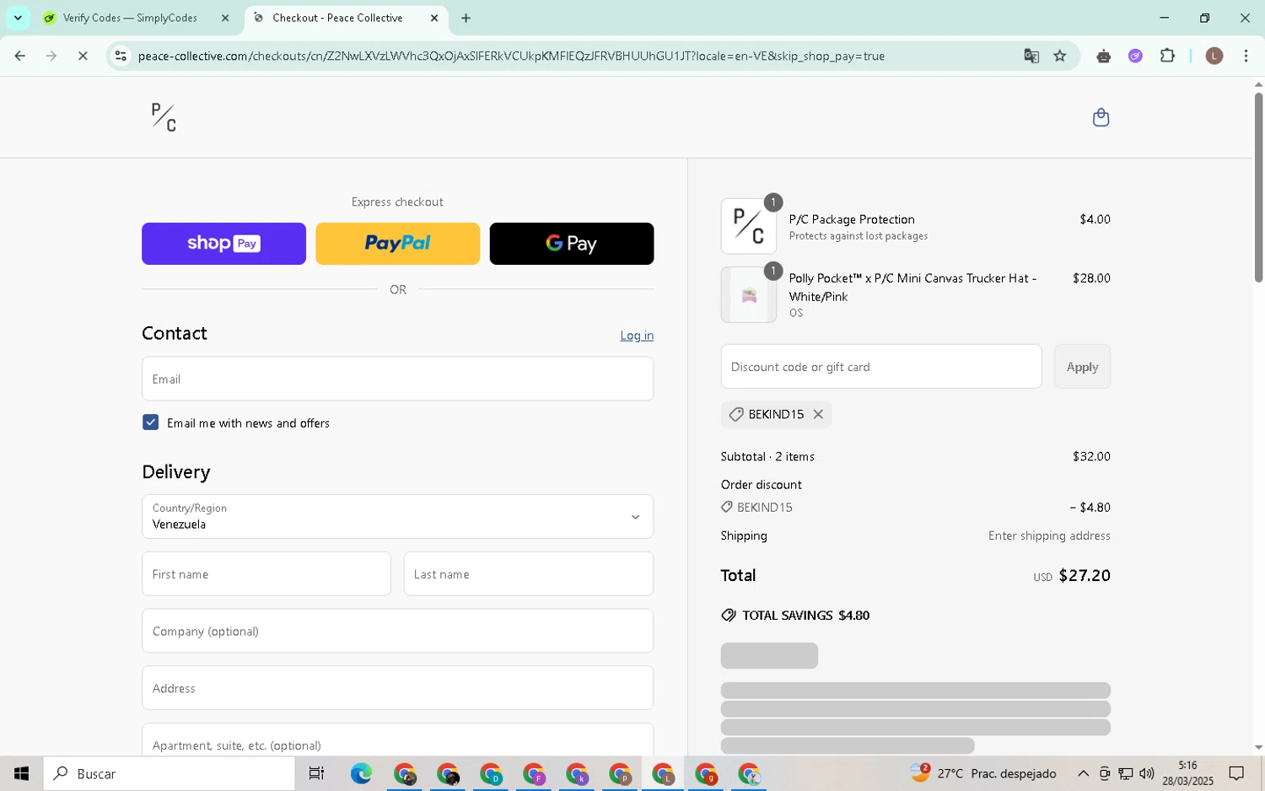Viewport: 1265px width, 791px height.
Task: Click the Log in link
Action: pyautogui.click(x=637, y=336)
